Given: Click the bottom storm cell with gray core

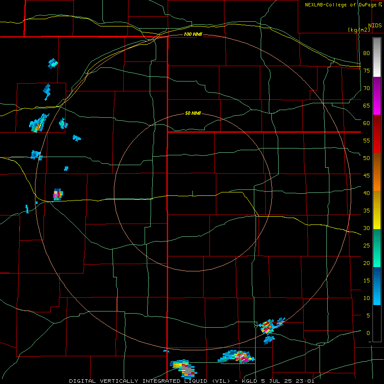Looking at the screenshot, I should 183,369.
